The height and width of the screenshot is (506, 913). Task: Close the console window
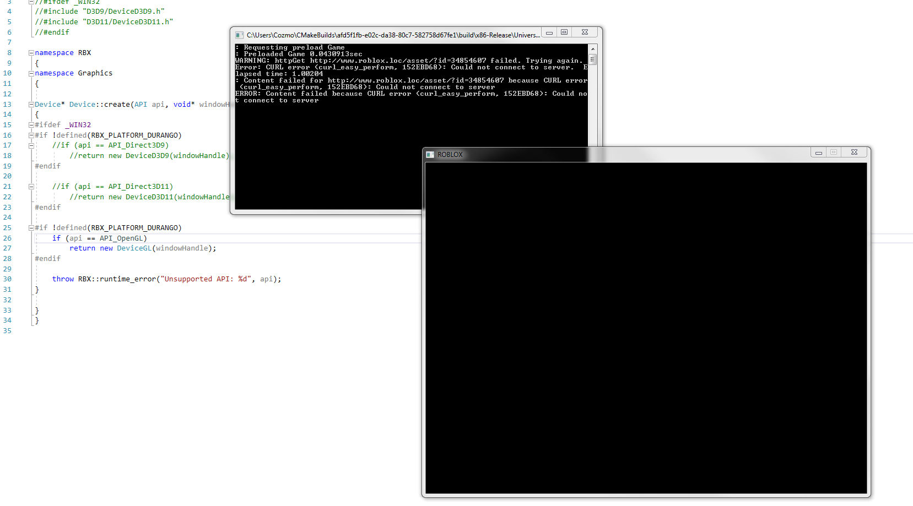(585, 32)
